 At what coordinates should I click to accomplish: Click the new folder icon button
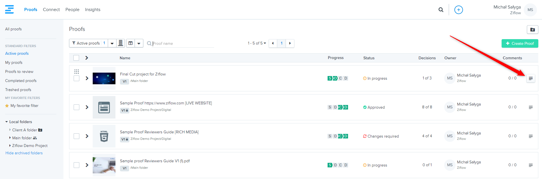pos(532,30)
